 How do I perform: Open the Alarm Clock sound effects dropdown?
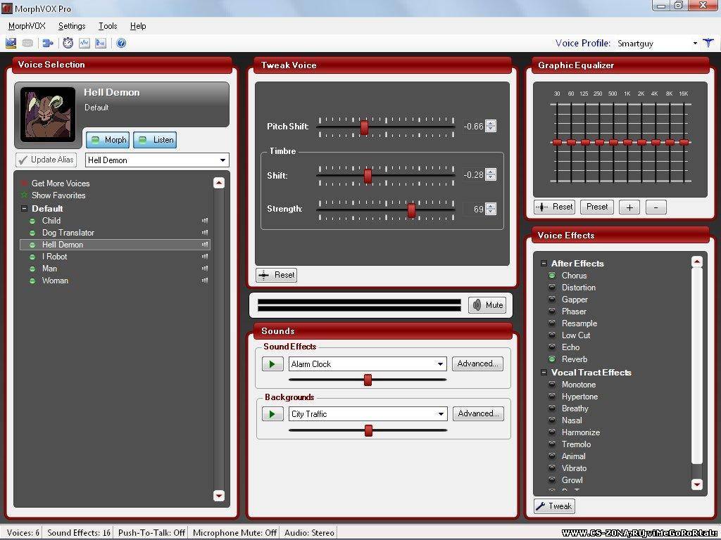(x=440, y=364)
